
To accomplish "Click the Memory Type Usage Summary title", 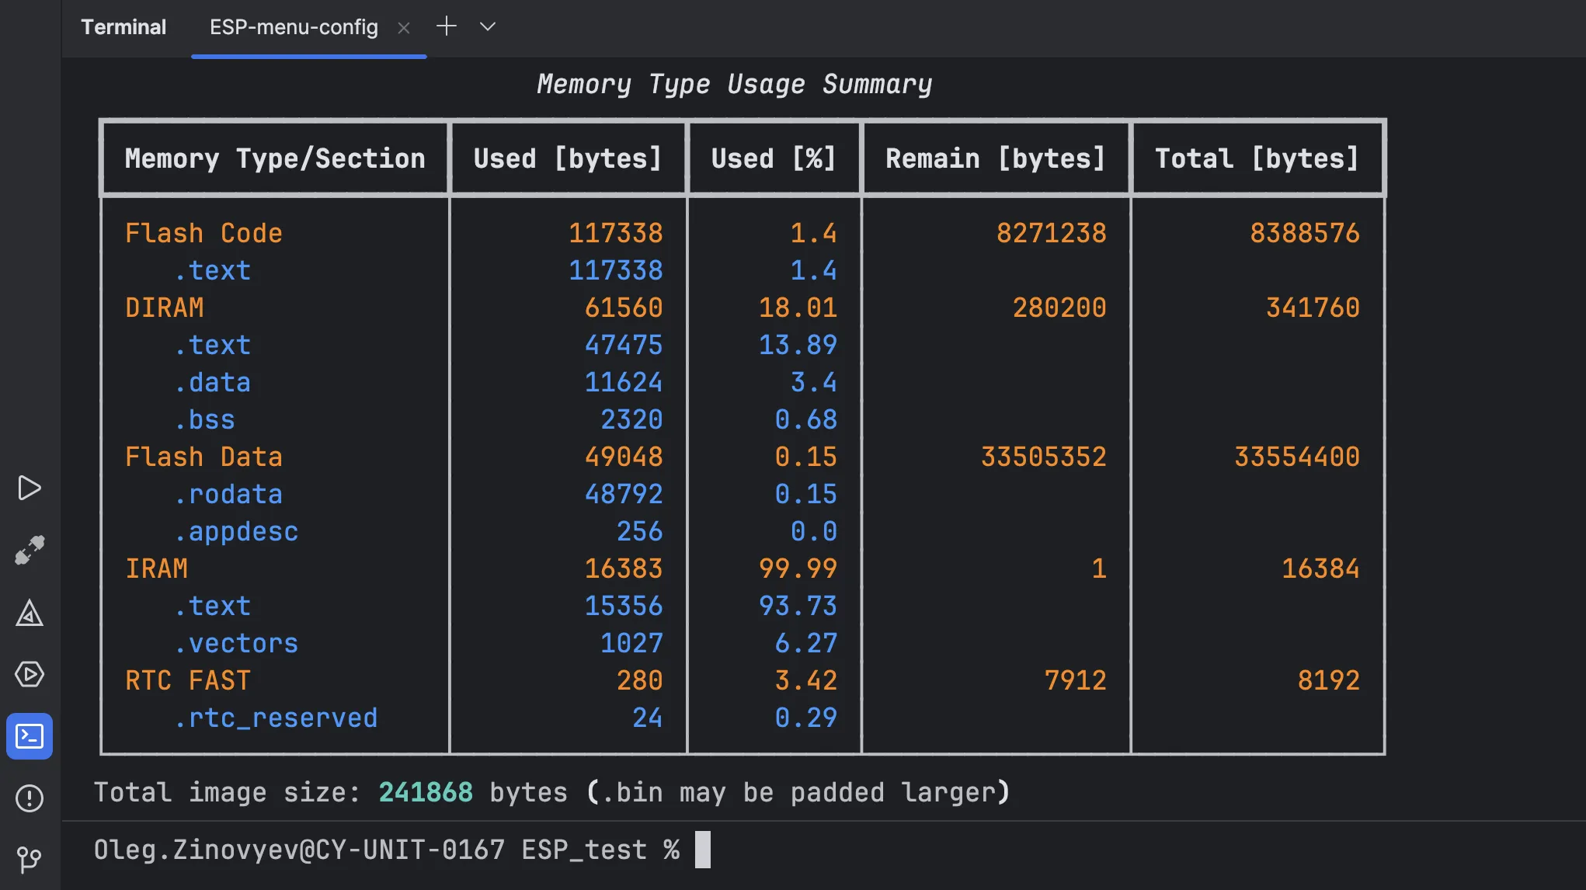I will (x=734, y=84).
